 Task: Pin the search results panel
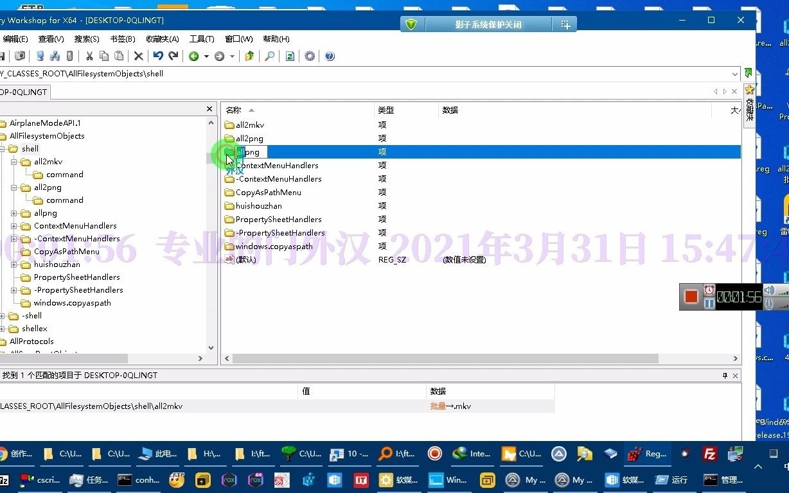[725, 375]
